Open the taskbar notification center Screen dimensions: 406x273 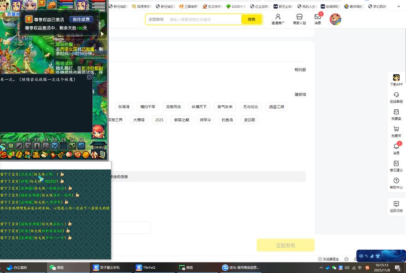click(398, 268)
